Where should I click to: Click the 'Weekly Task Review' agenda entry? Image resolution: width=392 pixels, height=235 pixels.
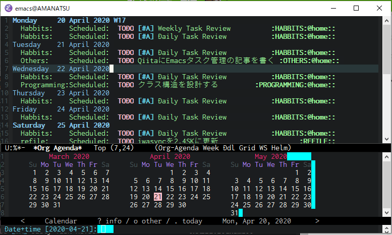point(194,28)
